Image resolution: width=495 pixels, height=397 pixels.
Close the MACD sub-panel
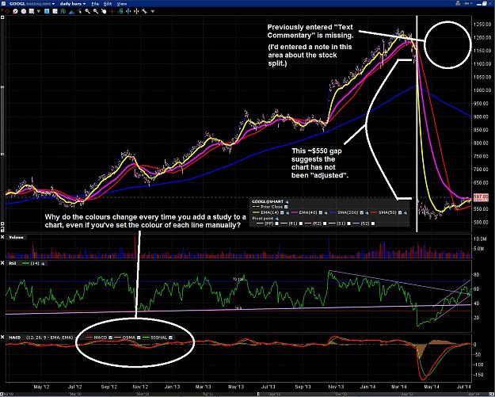tap(2, 338)
